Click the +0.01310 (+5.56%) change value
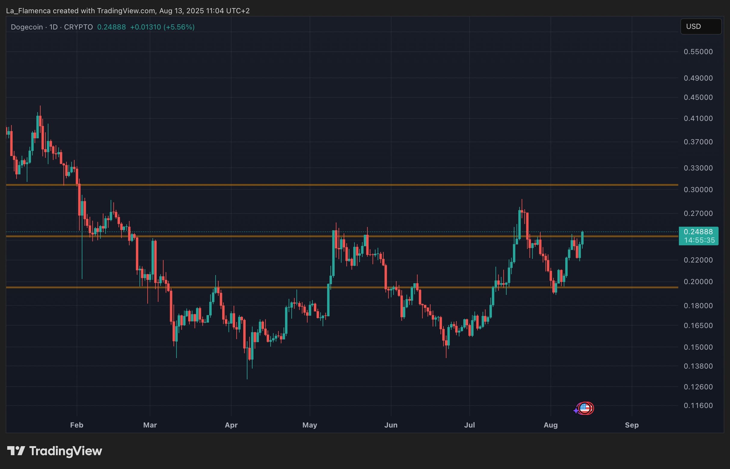Screen dimensions: 730x469 click(x=162, y=27)
